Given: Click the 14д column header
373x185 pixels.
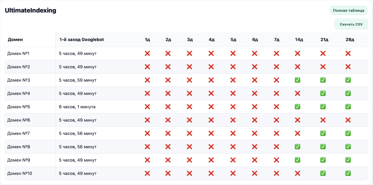Looking at the screenshot, I should point(299,40).
